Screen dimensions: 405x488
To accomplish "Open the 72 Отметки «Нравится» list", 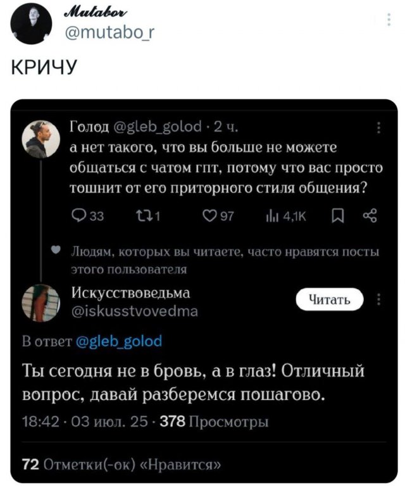I will 121,466.
